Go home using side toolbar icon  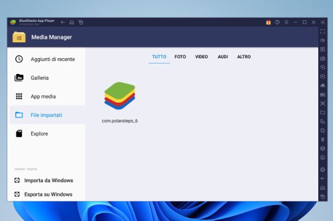323,188
